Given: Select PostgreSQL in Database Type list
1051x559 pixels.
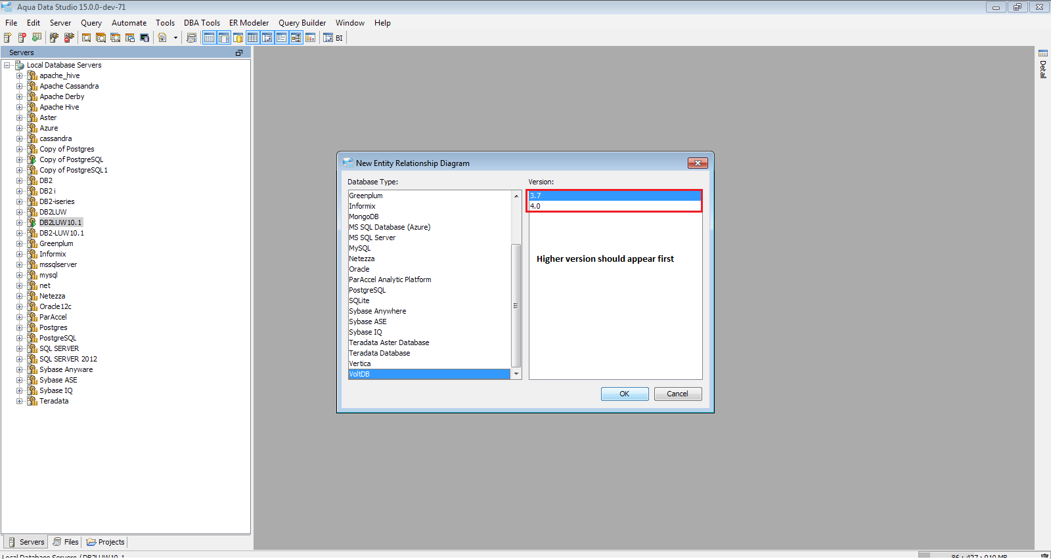Looking at the screenshot, I should [430, 290].
